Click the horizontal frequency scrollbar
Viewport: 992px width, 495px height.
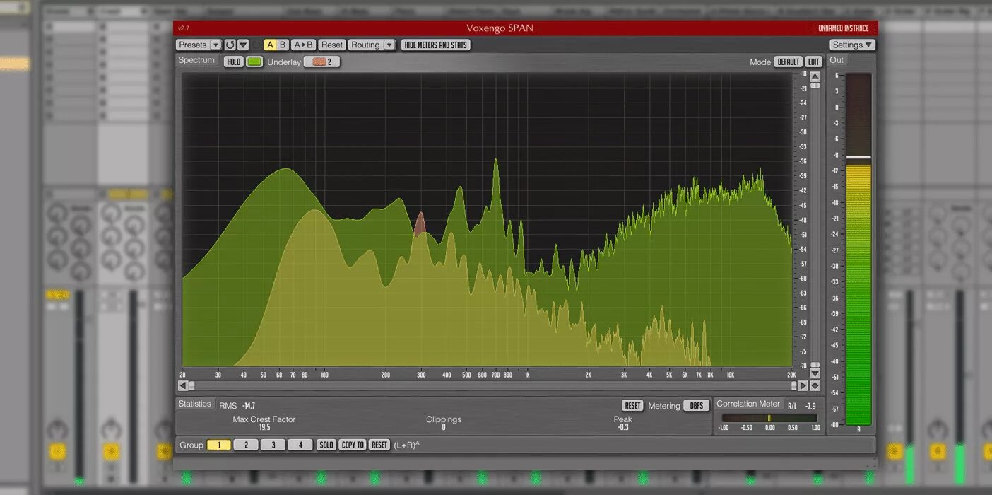coord(492,385)
